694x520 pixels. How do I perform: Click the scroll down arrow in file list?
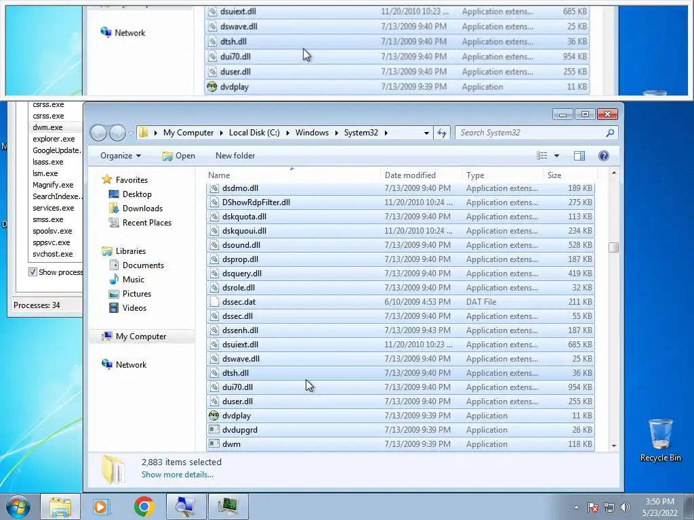(x=613, y=446)
